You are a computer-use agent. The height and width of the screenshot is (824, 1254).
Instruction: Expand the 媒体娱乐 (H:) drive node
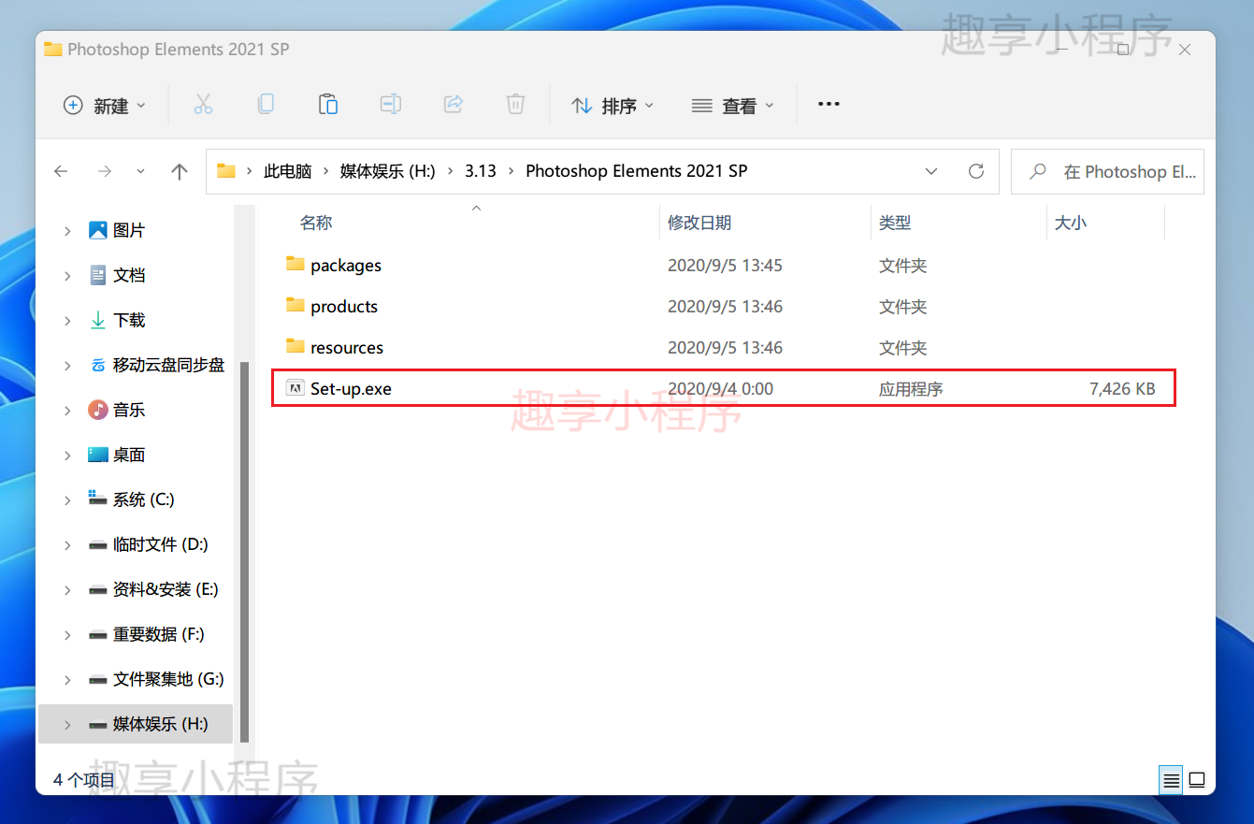(67, 724)
